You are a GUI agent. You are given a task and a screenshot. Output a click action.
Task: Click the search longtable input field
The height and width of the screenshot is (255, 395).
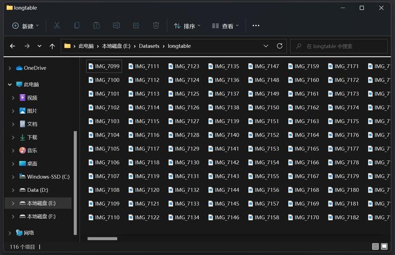[339, 46]
